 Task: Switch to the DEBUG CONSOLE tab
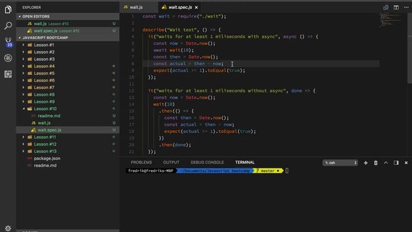point(207,162)
